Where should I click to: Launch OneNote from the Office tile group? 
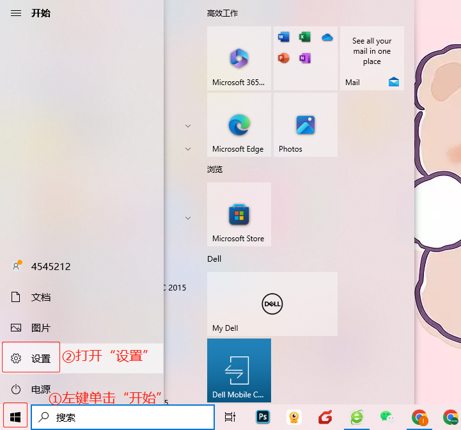[x=305, y=58]
